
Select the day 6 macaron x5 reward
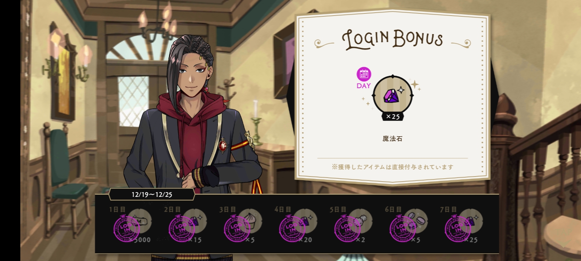coord(407,225)
